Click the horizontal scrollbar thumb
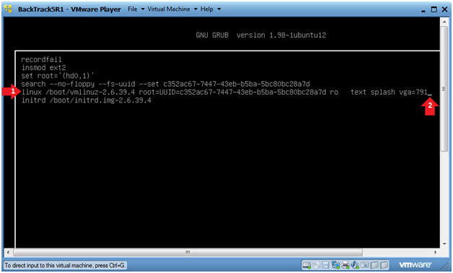 click(x=188, y=252)
